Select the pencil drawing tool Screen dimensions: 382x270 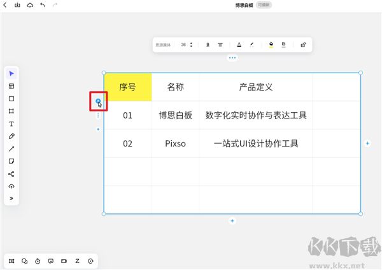coord(11,136)
